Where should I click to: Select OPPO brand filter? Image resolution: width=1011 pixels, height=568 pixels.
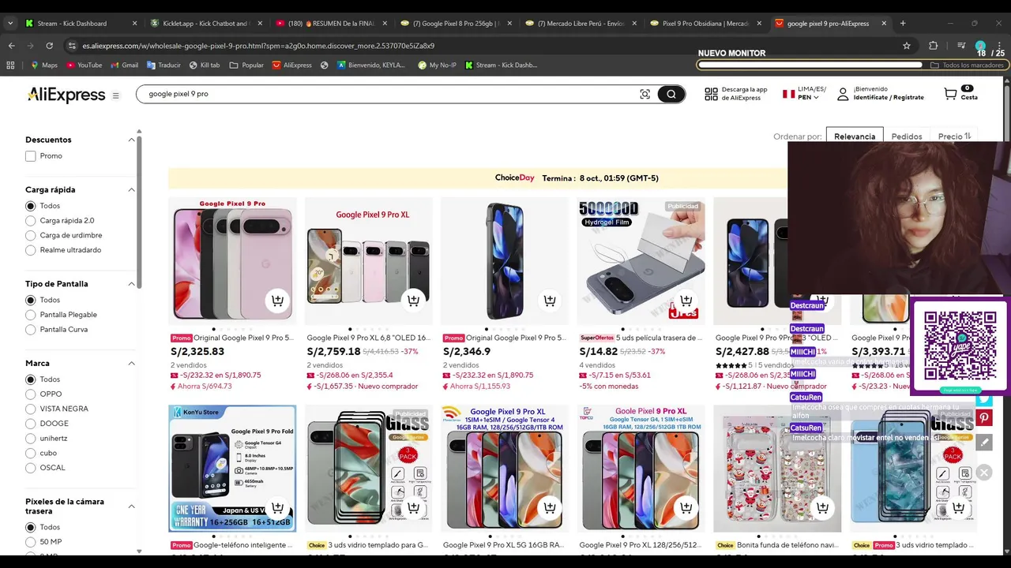(x=31, y=394)
